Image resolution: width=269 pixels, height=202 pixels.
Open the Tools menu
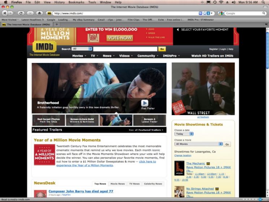(x=92, y=2)
